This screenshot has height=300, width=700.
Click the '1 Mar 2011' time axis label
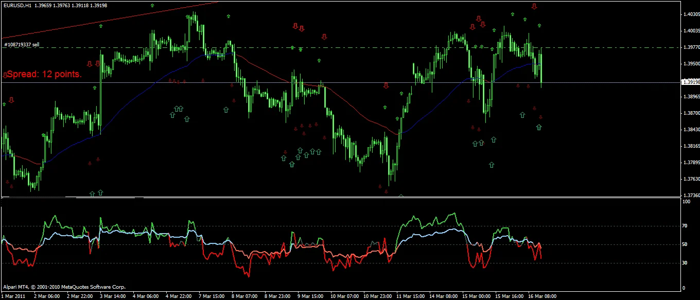coord(12,296)
